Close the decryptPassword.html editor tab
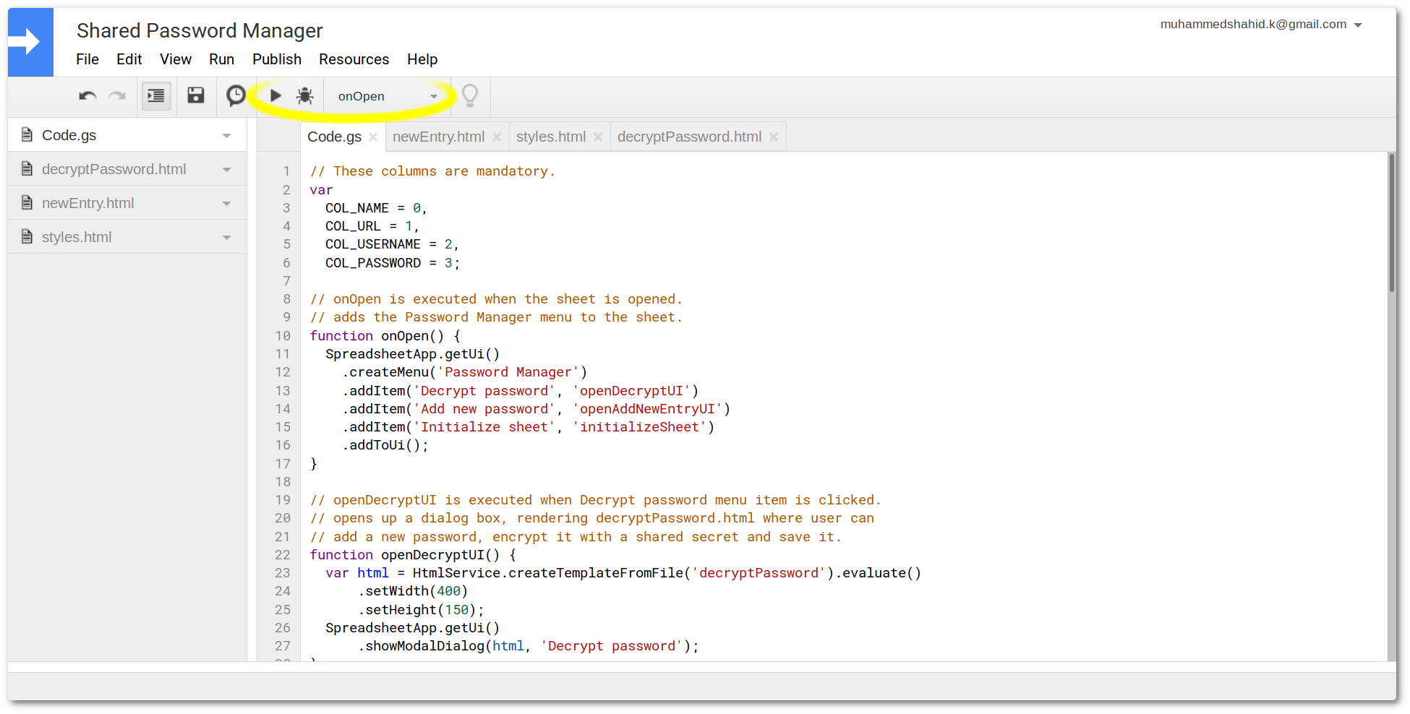The width and height of the screenshot is (1410, 714). 774,137
